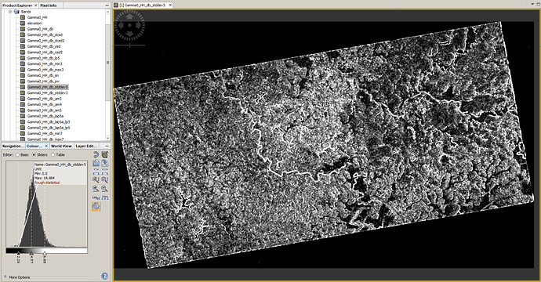This screenshot has height=282, width=541.
Task: Click the histogram plot area
Action: pos(46,204)
